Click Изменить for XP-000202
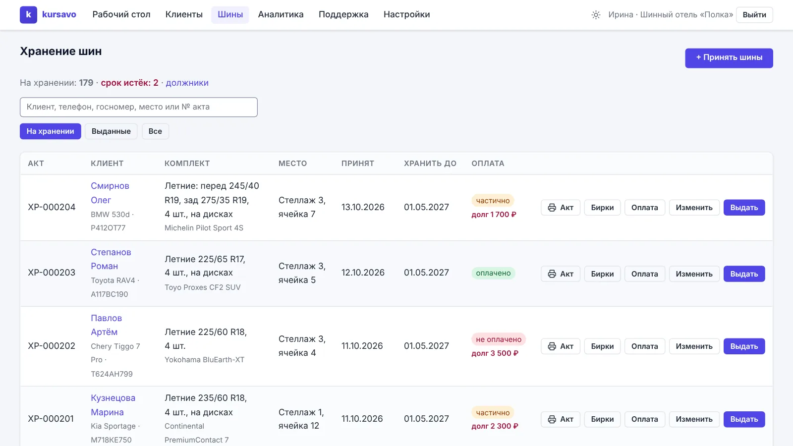 [x=694, y=346]
